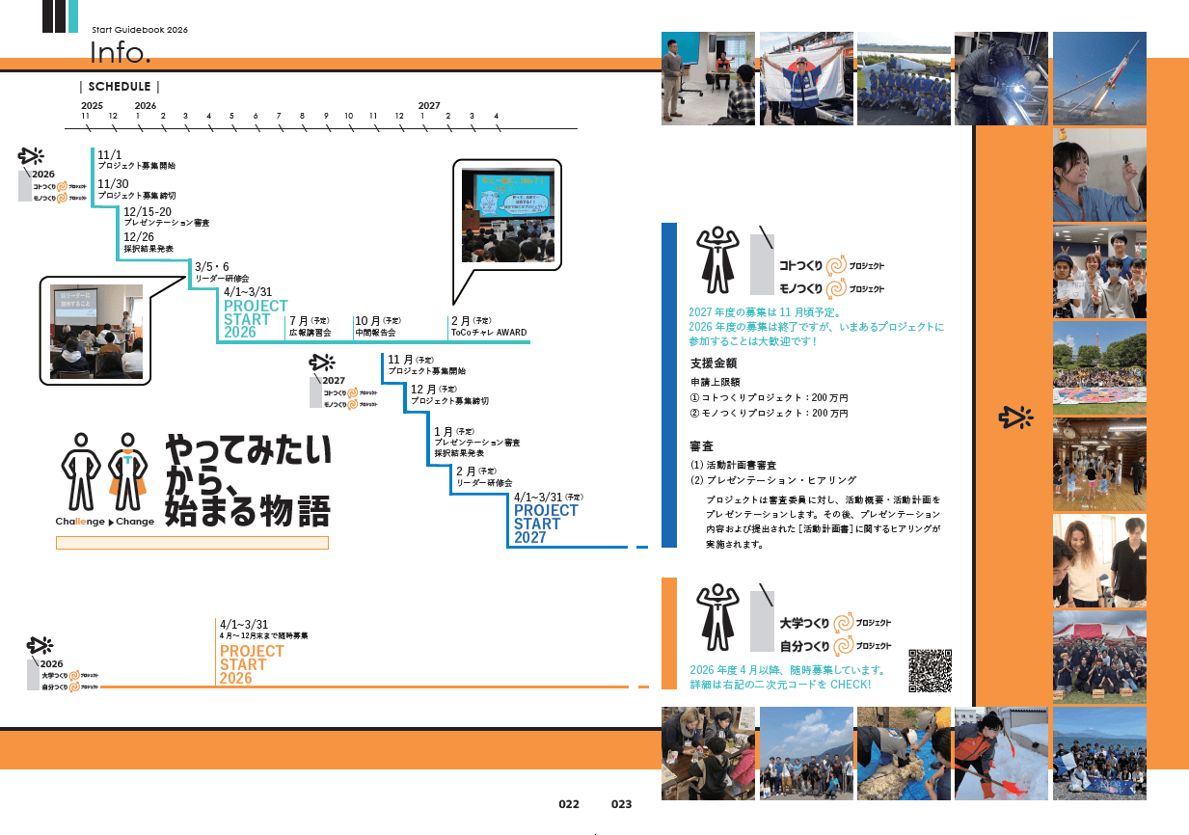
Task: Select the 11/1 プロジェクト募集開始 milestone
Action: click(x=136, y=160)
